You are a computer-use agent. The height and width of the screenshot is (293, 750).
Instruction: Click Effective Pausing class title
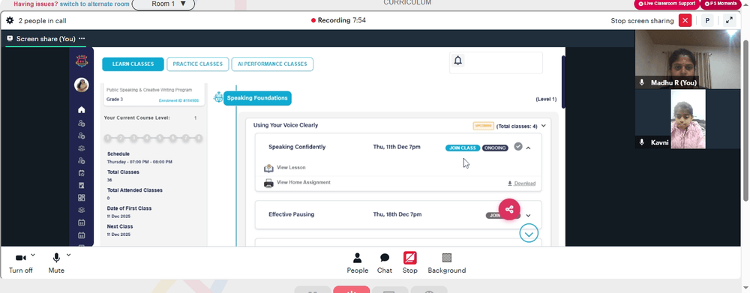[291, 214]
